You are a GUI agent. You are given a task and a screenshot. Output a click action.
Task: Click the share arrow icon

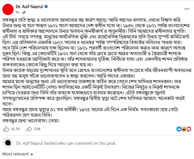tap(29, 129)
